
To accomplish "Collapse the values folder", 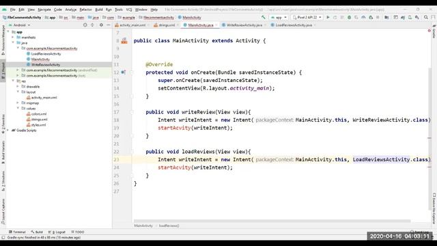I will [18, 108].
